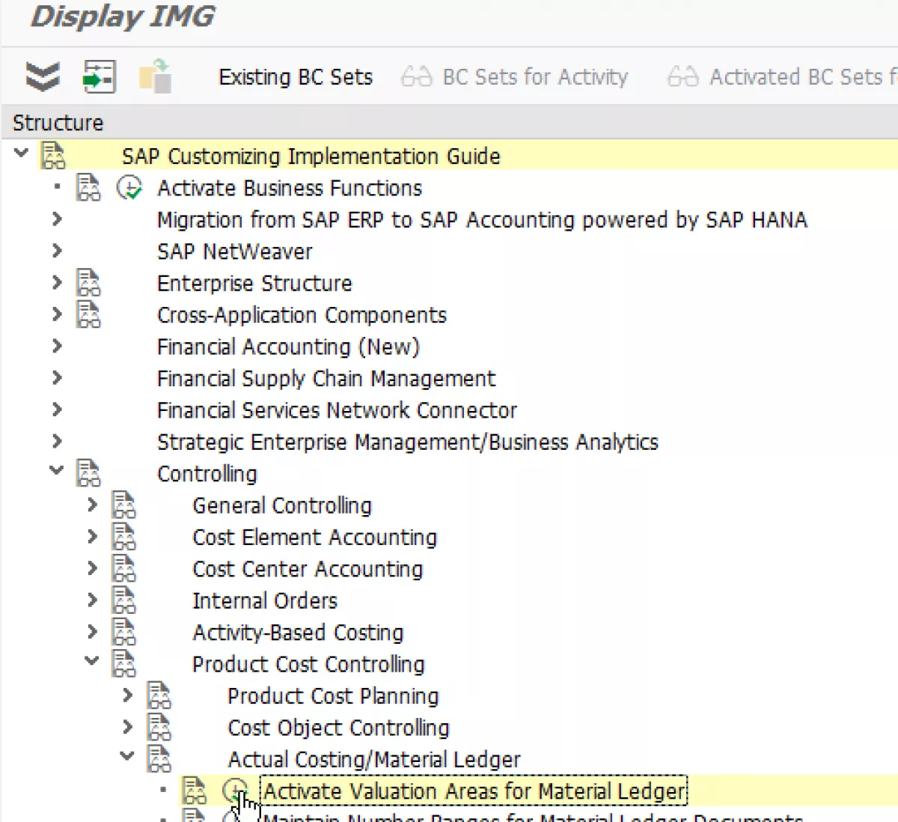Open documentation icon of Cost Center Accounting
Image resolution: width=898 pixels, height=822 pixels.
pyautogui.click(x=123, y=569)
